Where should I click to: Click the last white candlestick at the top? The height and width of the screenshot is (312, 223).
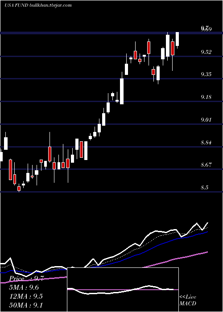coord(177,39)
